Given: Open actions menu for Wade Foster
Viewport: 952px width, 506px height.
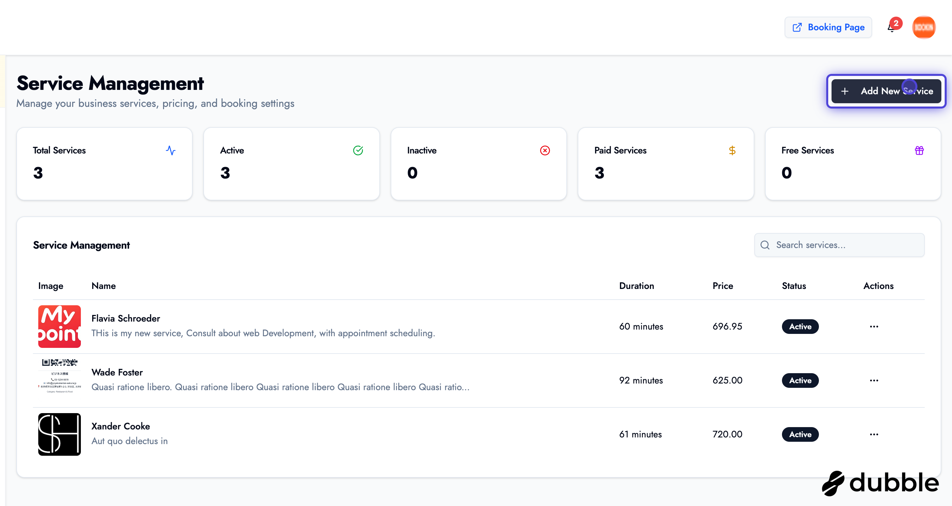Looking at the screenshot, I should tap(874, 380).
